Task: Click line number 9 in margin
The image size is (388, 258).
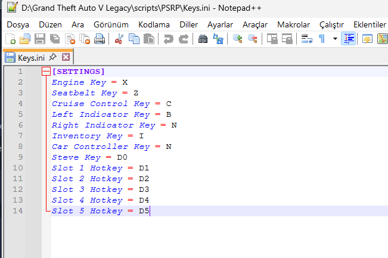Action: [20, 157]
